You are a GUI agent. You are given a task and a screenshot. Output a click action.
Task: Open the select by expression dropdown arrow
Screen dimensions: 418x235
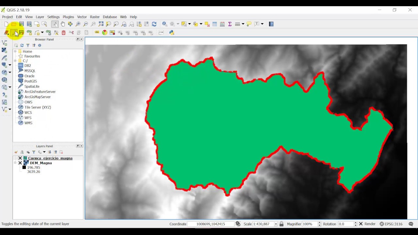pos(201,24)
